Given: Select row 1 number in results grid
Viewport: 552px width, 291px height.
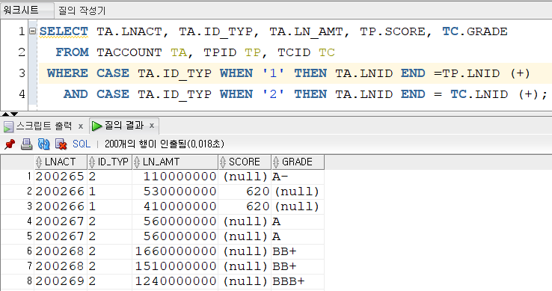Looking at the screenshot, I should pos(18,176).
